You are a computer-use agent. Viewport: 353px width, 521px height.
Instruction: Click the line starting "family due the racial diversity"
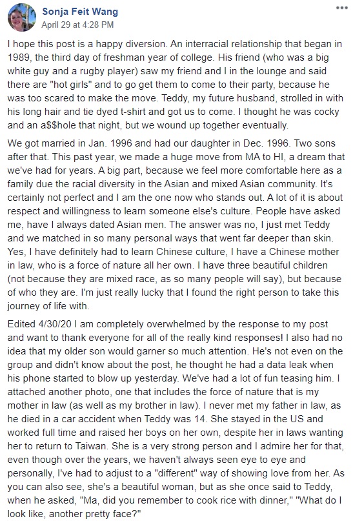(x=170, y=184)
